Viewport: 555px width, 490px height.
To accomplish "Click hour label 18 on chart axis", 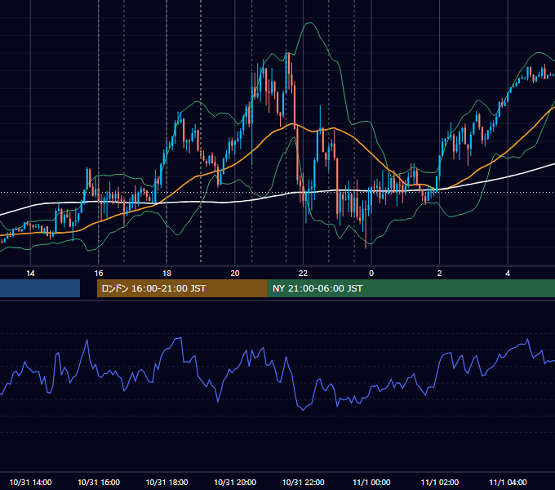I will click(166, 274).
